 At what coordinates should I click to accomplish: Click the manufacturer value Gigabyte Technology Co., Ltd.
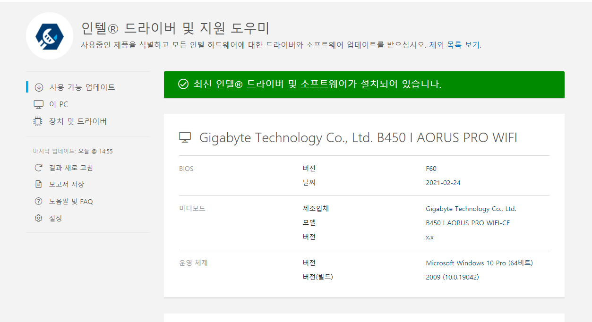471,209
